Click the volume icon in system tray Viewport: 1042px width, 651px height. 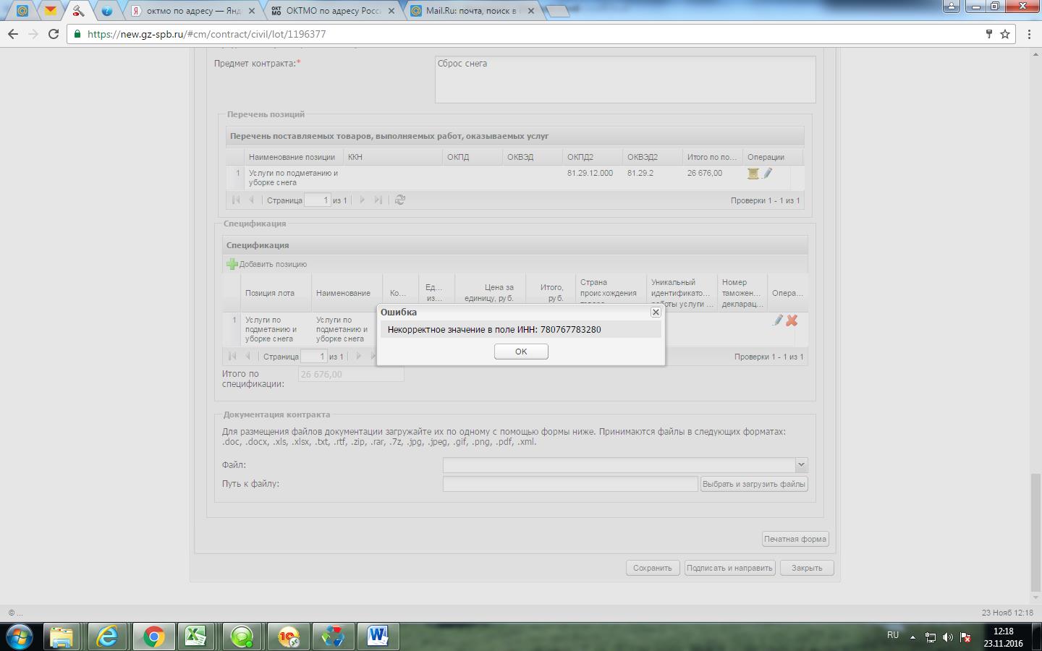click(x=948, y=637)
